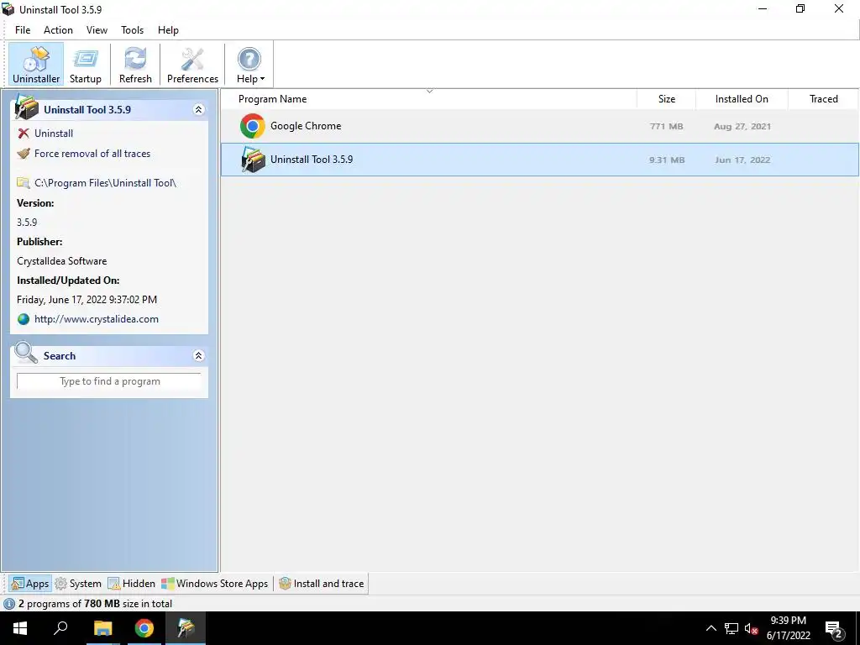Show hidden system tray icons
The width and height of the screenshot is (860, 645).
pos(711,628)
